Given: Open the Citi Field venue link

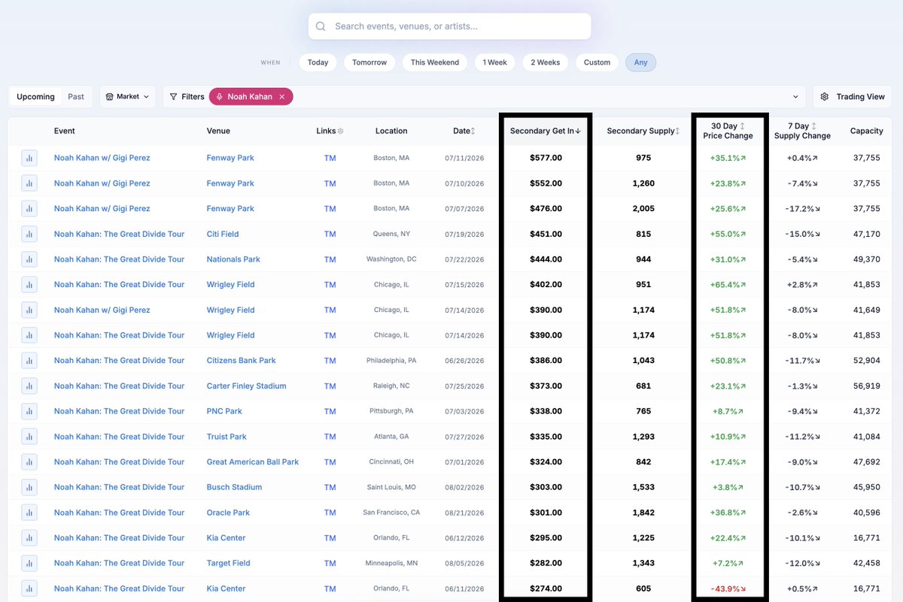Looking at the screenshot, I should (x=223, y=234).
